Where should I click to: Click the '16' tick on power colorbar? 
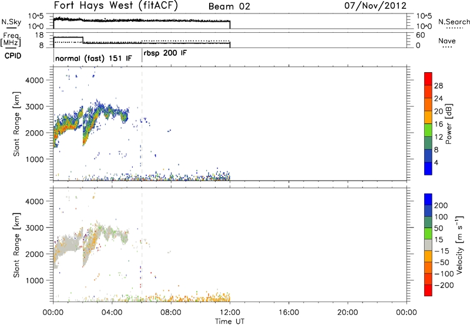(x=438, y=124)
